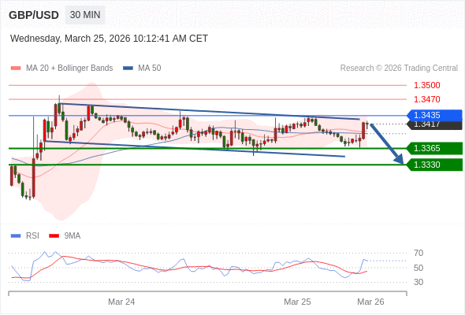Click the Mar 24 date axis label
The image size is (465, 315).
[x=121, y=302]
